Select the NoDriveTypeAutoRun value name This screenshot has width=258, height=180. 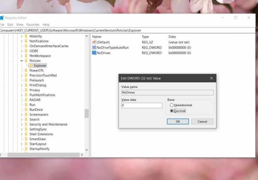113,48
